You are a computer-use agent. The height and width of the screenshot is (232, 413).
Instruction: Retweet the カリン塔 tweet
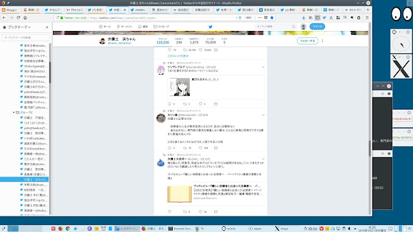pos(185,148)
